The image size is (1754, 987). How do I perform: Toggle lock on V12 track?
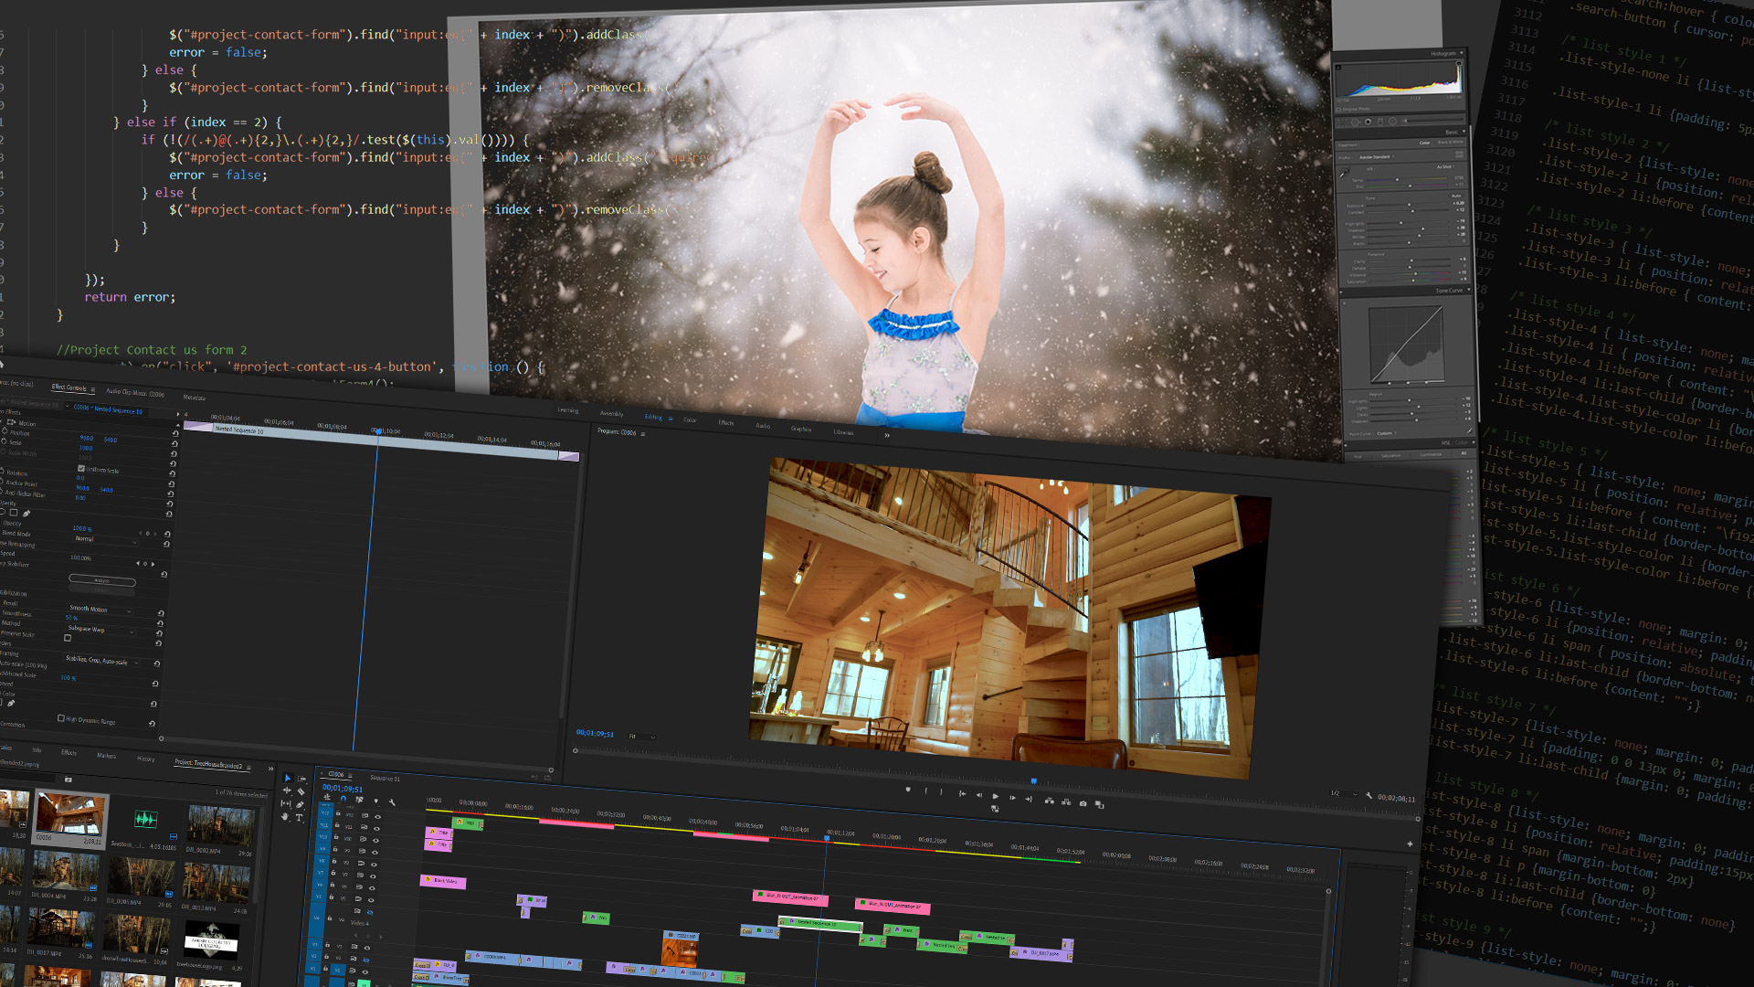click(x=338, y=813)
